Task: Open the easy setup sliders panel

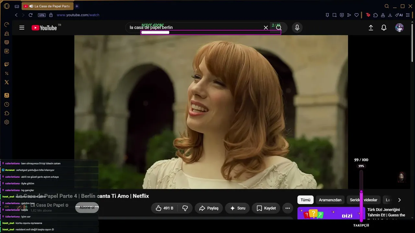Action: (x=408, y=15)
